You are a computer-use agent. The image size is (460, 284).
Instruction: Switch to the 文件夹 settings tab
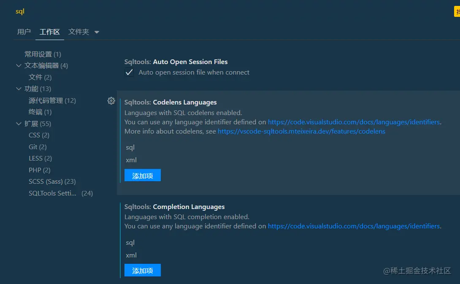[x=78, y=32]
